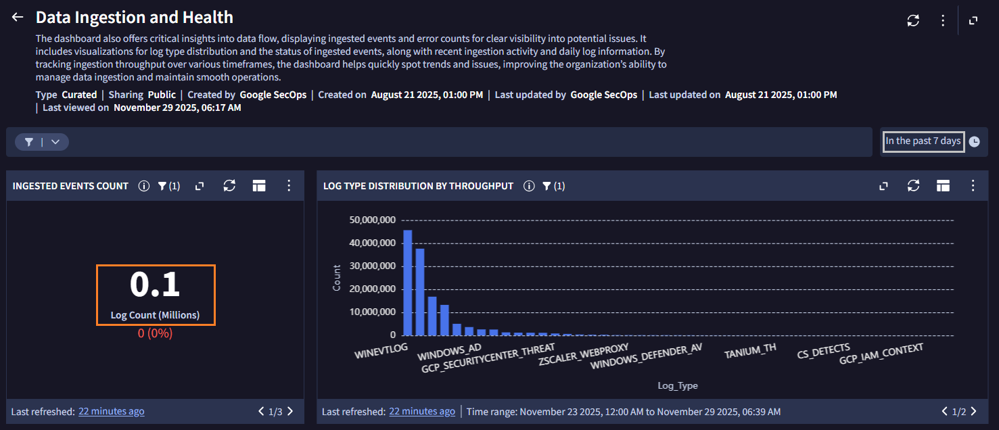Enter fullscreen mode for the dashboard
Viewport: 999px width, 430px height.
pyautogui.click(x=973, y=20)
